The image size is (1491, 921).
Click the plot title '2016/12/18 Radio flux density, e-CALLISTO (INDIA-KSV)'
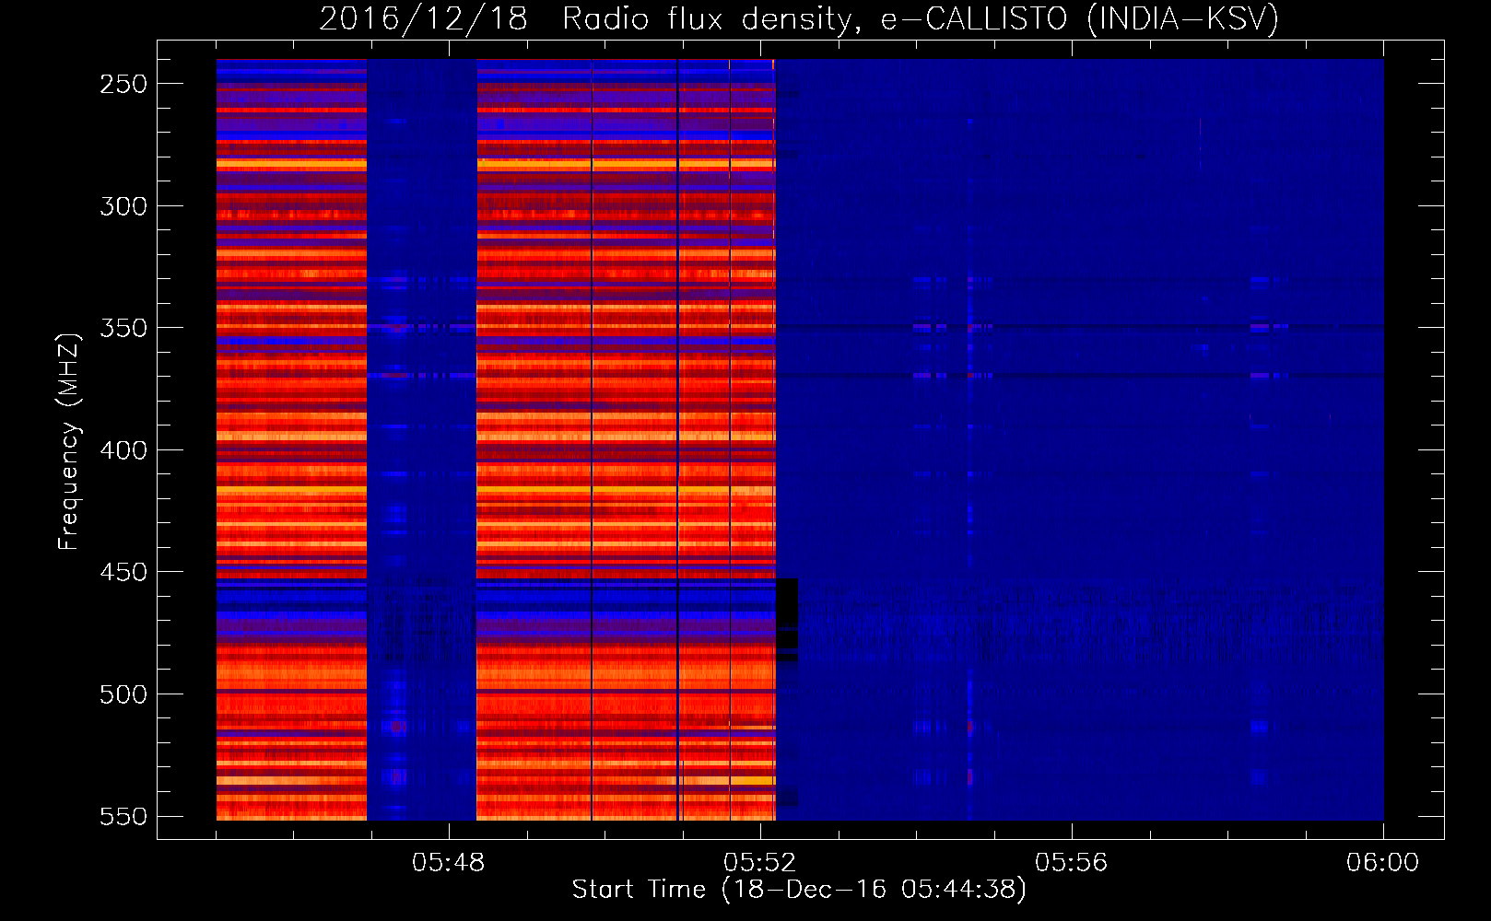tap(799, 18)
